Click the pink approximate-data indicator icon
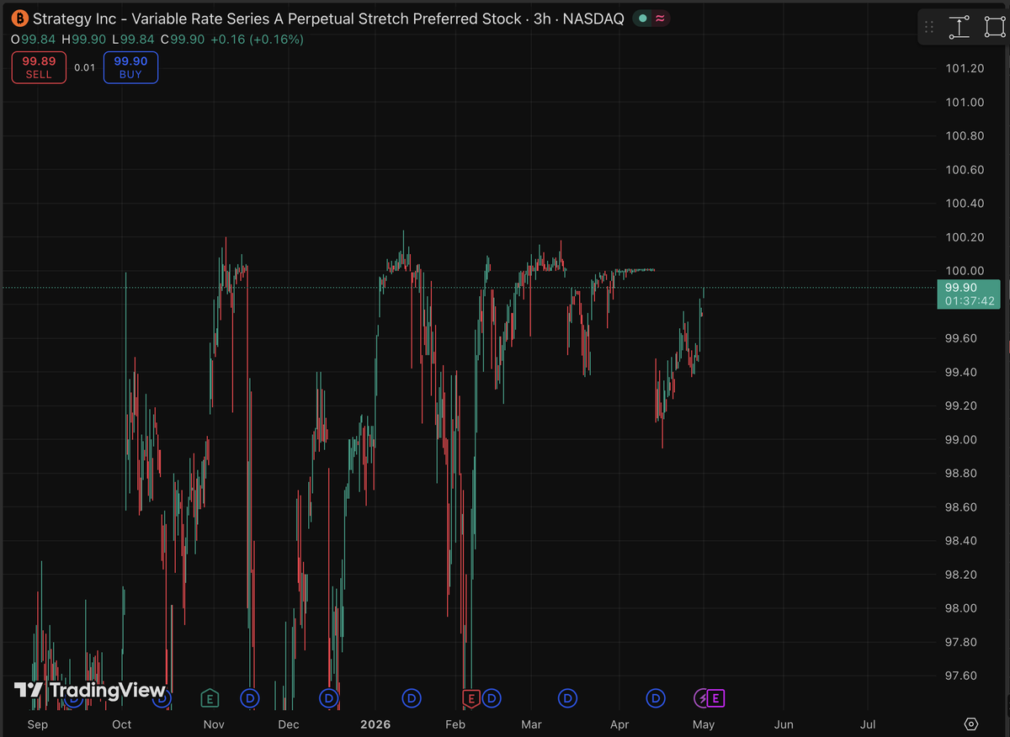1010x737 pixels. [x=660, y=18]
